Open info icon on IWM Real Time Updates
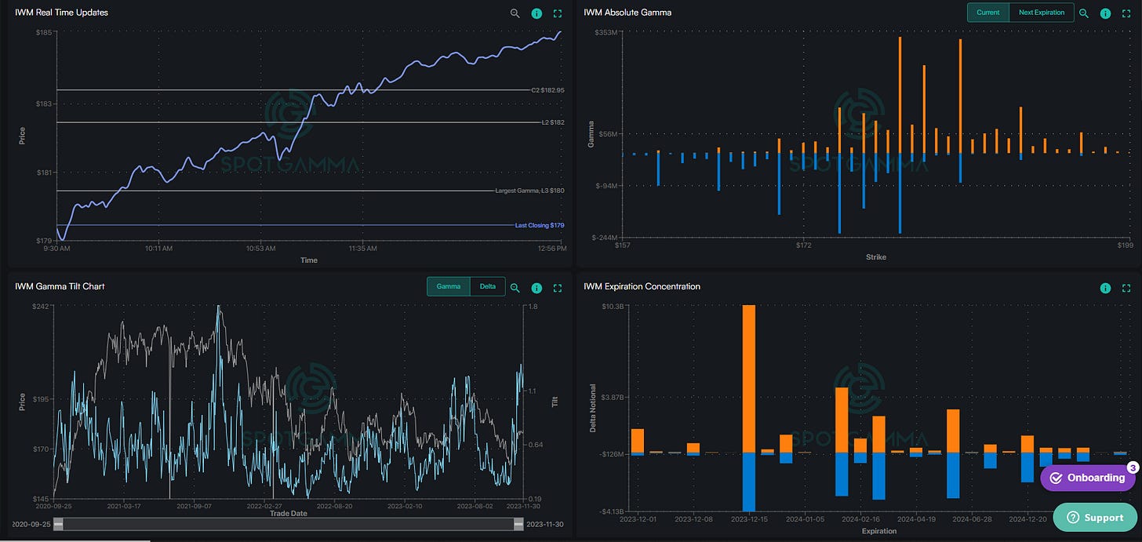 536,13
